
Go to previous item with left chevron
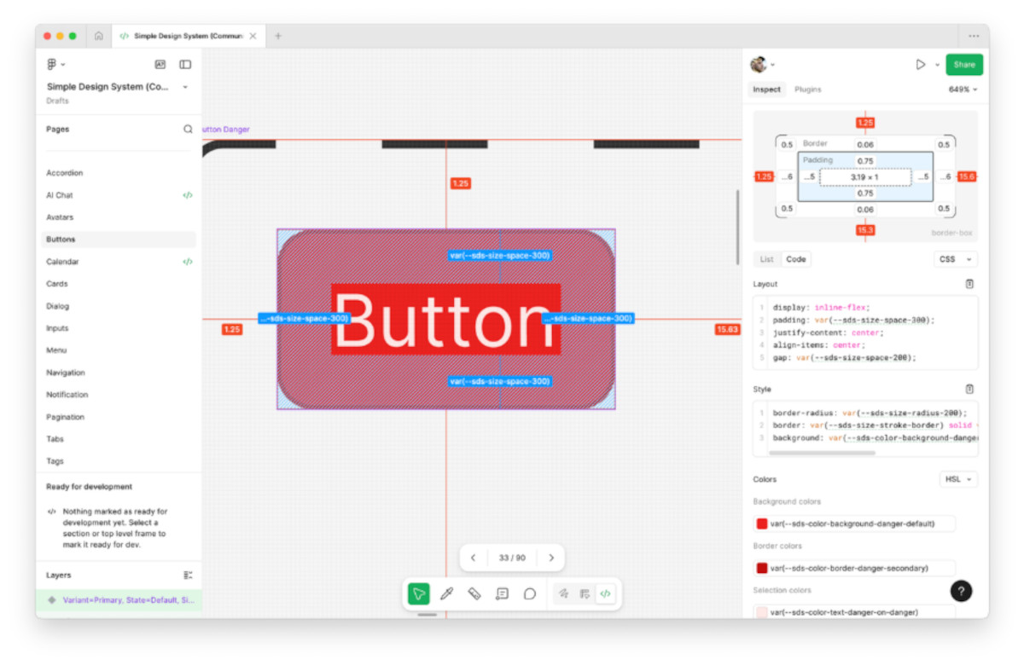474,558
